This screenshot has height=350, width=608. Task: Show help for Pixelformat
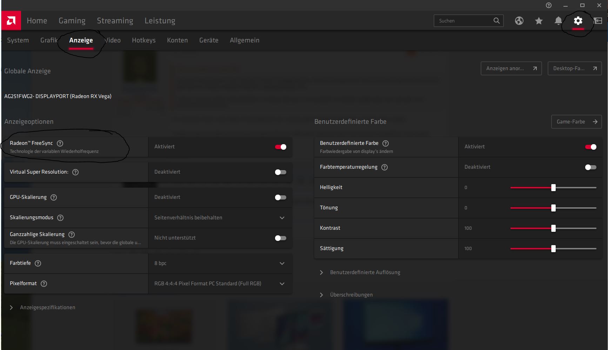click(44, 283)
